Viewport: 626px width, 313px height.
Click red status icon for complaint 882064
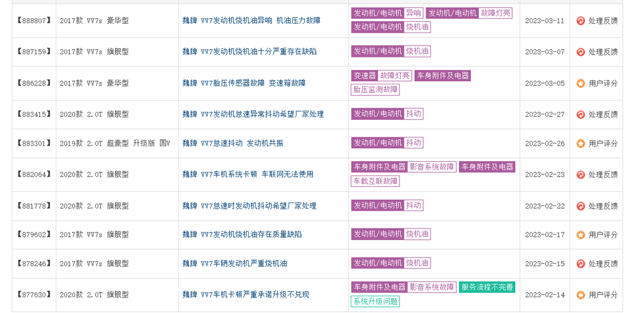coord(580,174)
